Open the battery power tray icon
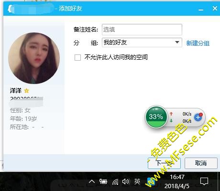The width and height of the screenshot is (220, 191). 103,181
